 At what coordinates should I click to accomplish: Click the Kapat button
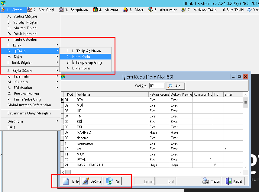click(233, 181)
